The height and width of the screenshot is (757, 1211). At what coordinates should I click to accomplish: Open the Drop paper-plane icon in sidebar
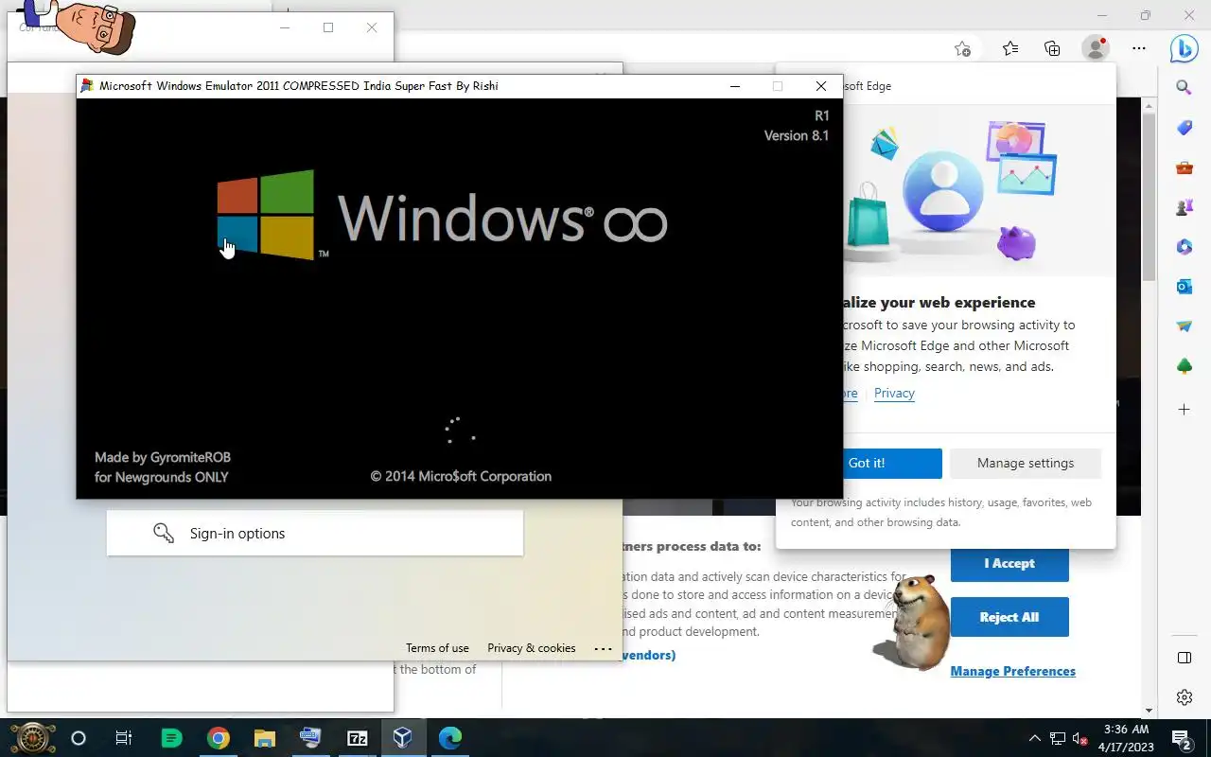tap(1184, 326)
